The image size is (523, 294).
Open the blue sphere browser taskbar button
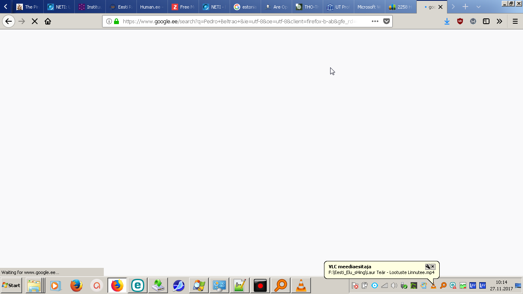(x=178, y=285)
